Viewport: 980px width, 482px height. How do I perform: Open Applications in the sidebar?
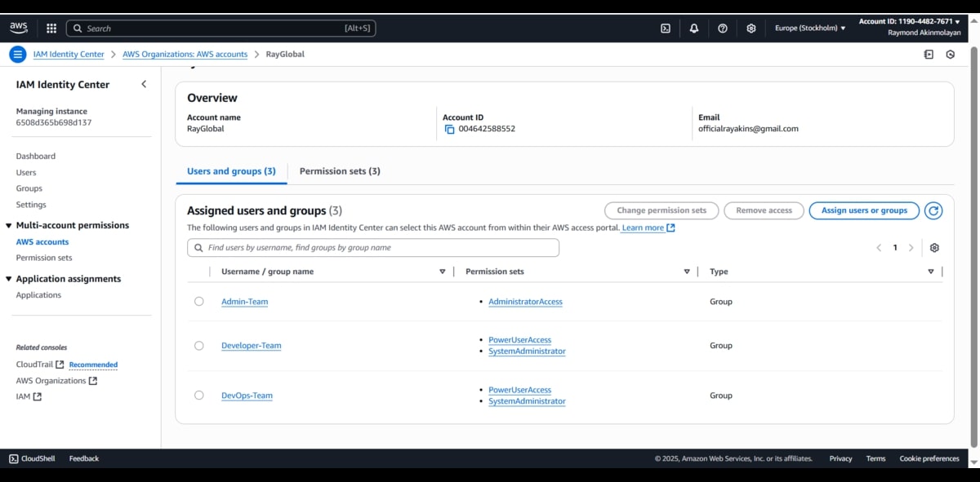point(38,295)
